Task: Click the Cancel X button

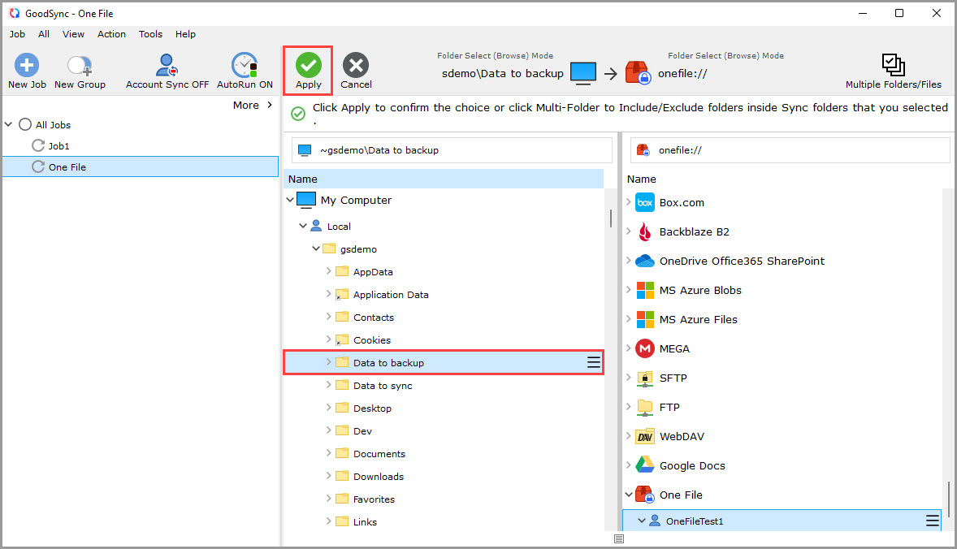Action: tap(356, 65)
